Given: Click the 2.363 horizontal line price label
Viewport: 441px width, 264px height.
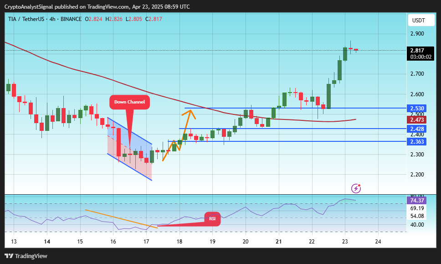Looking at the screenshot, I should coord(417,141).
